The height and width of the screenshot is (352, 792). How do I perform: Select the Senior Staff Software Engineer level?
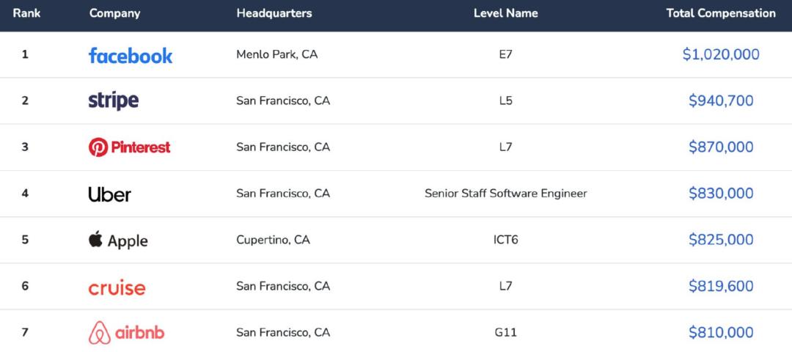(505, 194)
